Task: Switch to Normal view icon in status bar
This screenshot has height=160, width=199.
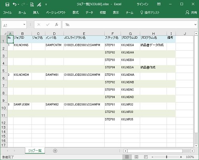Action: pos(127,157)
